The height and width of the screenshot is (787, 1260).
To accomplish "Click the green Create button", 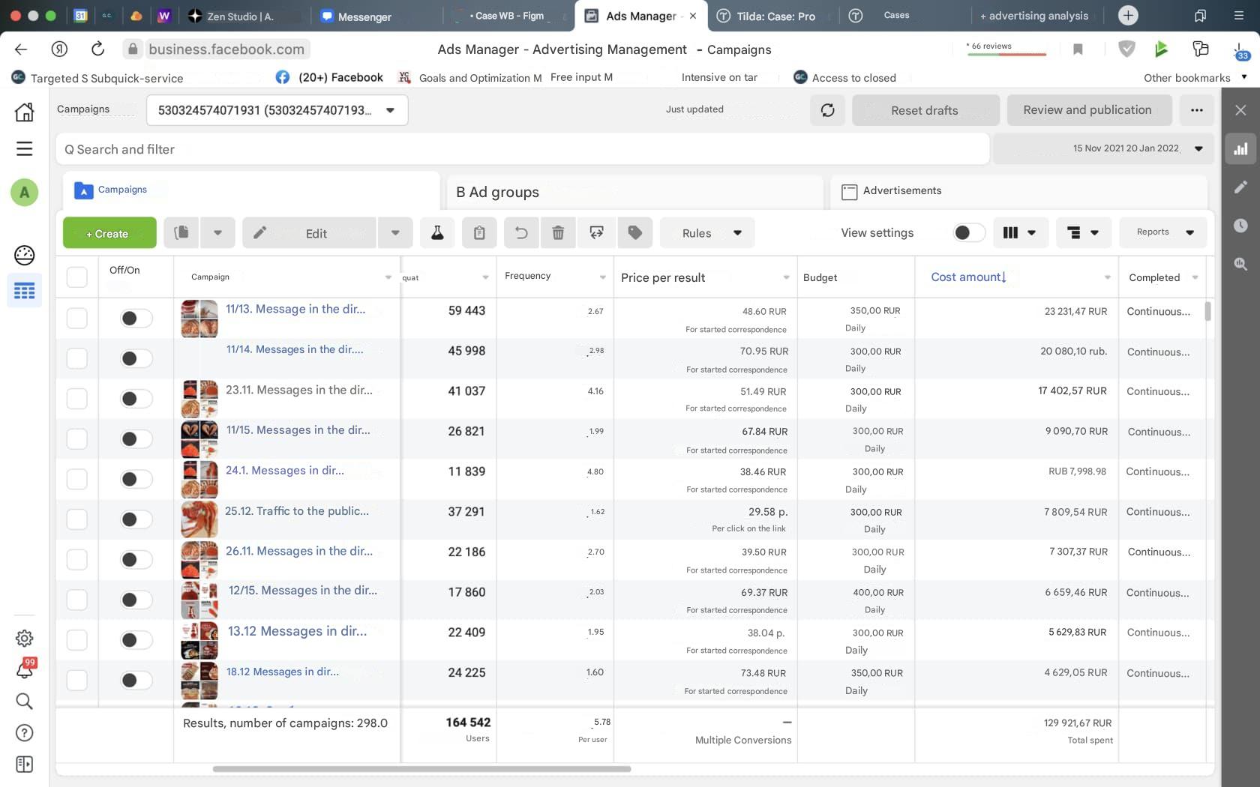I will coord(109,233).
